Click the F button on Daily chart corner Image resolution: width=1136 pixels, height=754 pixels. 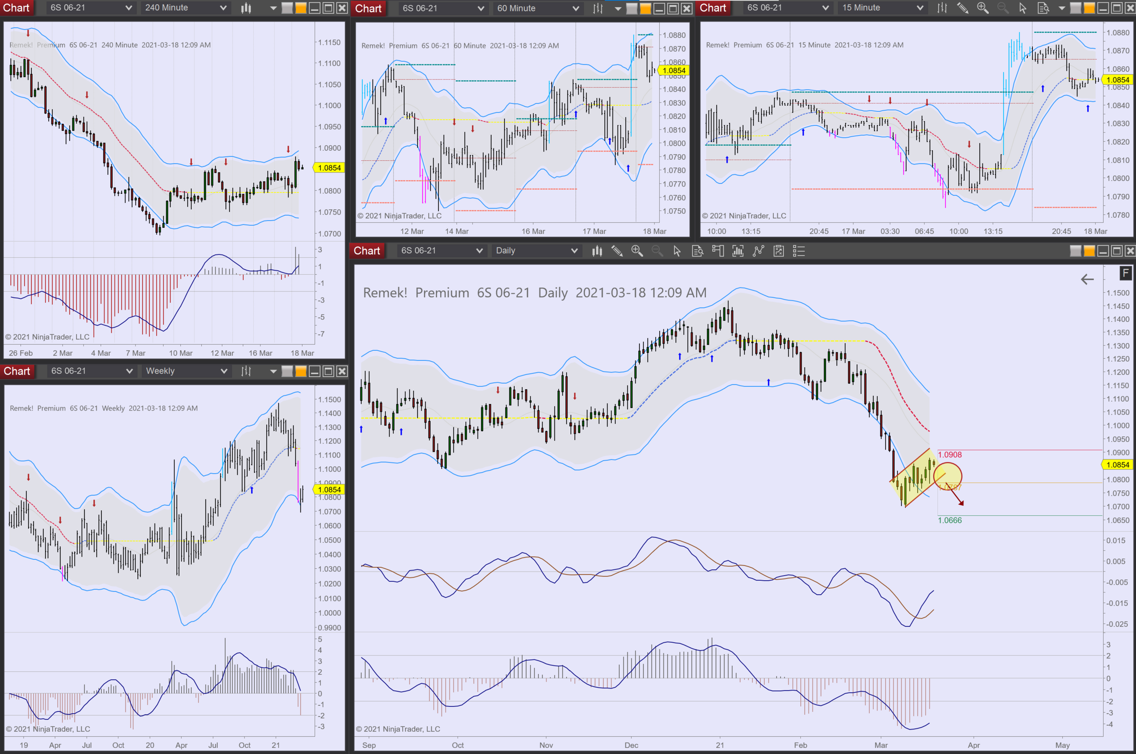pyautogui.click(x=1125, y=273)
